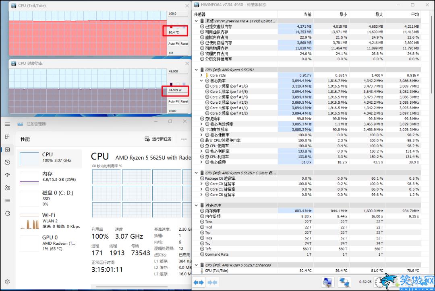Expand the 核心有效频率 row

coord(202,124)
